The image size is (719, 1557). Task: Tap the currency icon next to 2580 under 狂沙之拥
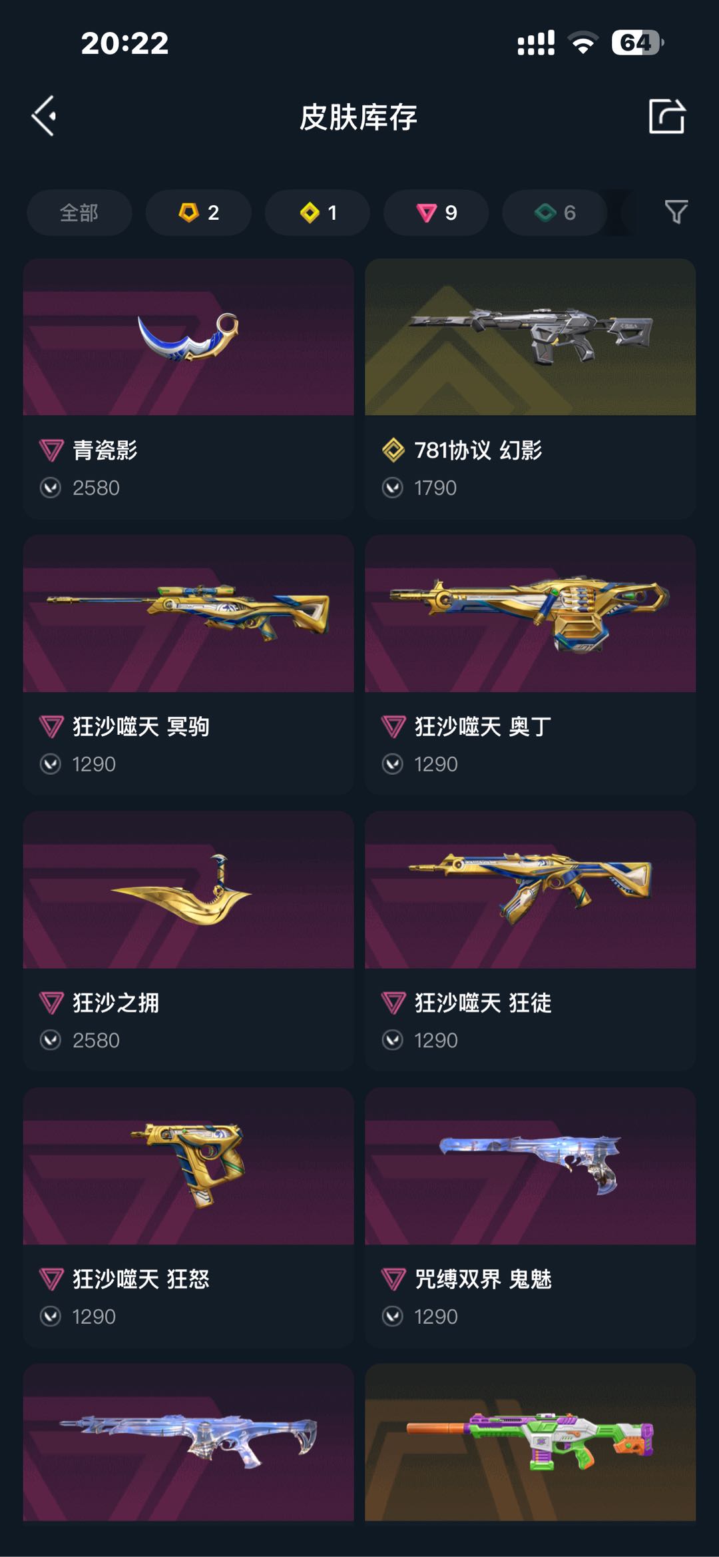pos(51,1040)
